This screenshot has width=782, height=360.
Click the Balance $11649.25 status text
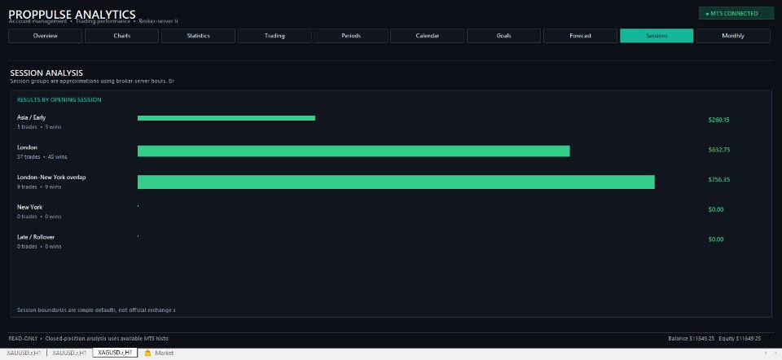692,339
